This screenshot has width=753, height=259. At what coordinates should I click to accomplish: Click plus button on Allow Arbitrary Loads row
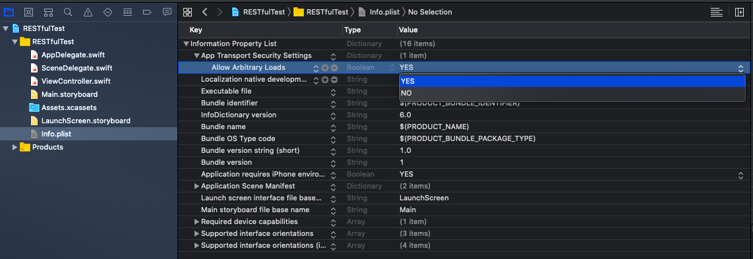pyautogui.click(x=325, y=68)
